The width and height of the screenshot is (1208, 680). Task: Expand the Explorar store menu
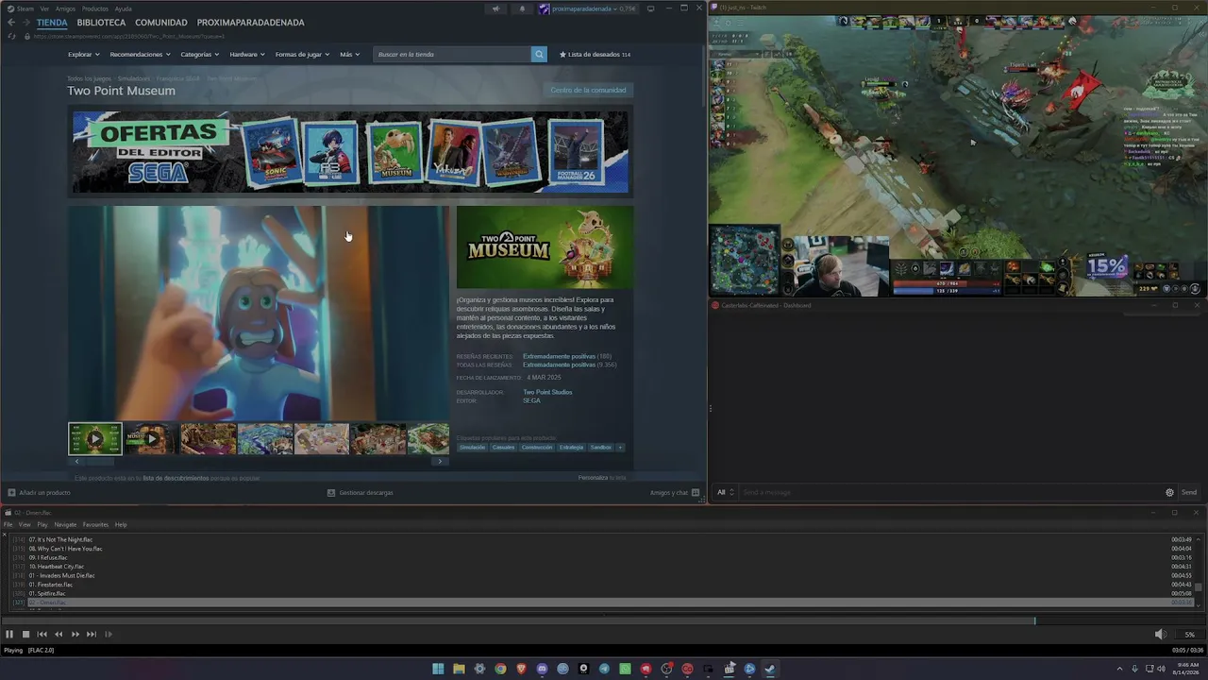point(83,55)
